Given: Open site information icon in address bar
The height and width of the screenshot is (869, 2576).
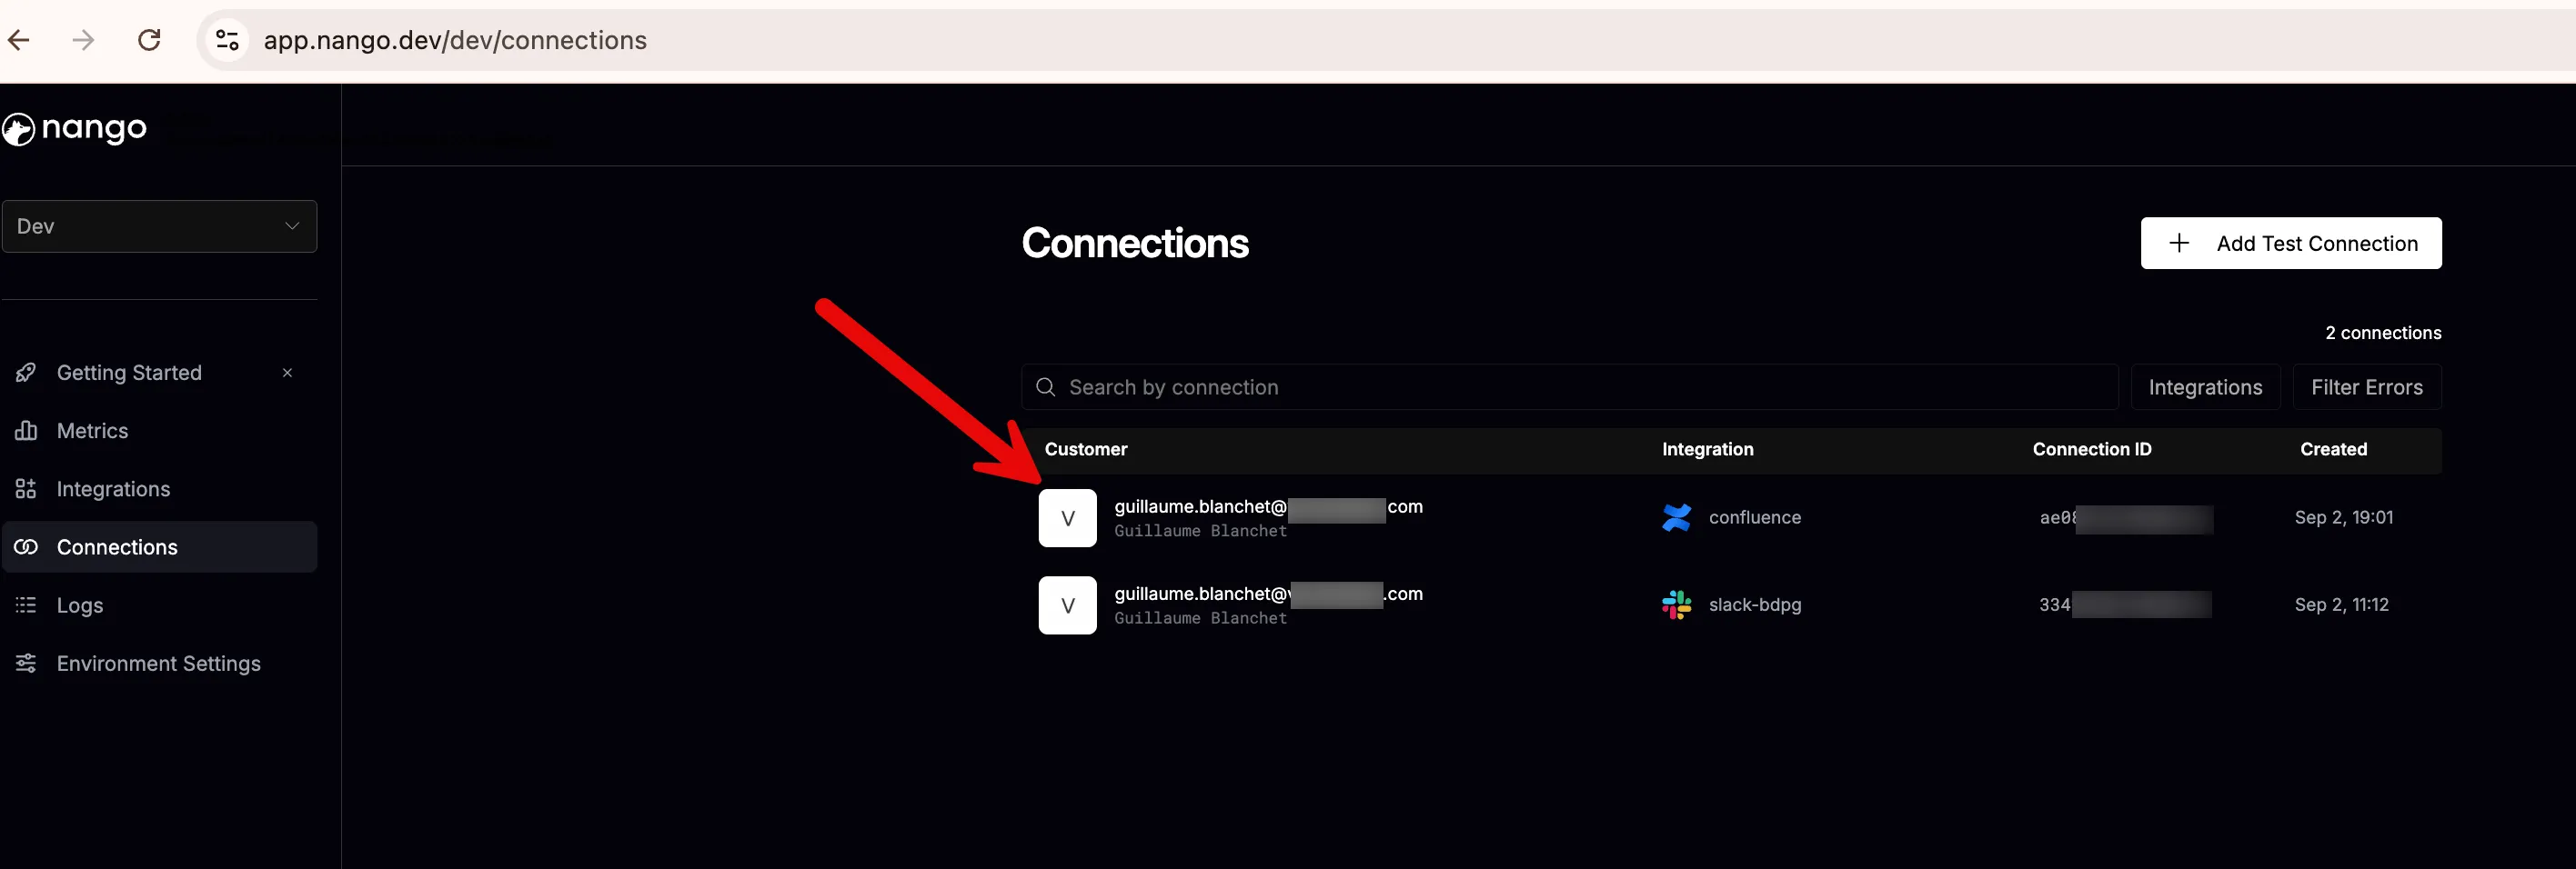Looking at the screenshot, I should pos(227,40).
